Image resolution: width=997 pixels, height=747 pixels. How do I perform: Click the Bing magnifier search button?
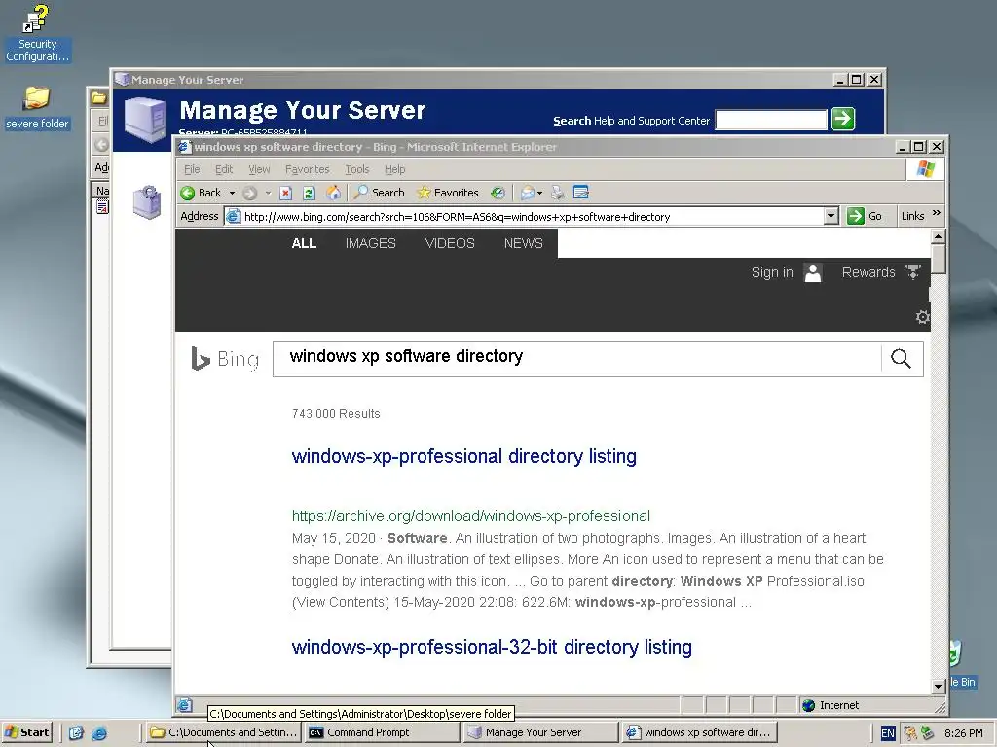coord(901,359)
